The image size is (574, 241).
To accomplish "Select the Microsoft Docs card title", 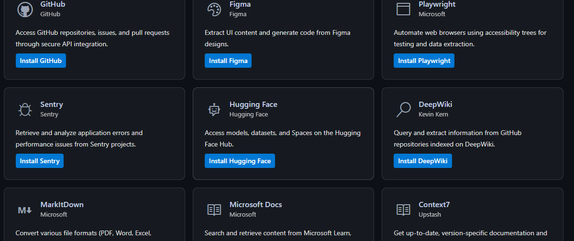I will coord(256,205).
